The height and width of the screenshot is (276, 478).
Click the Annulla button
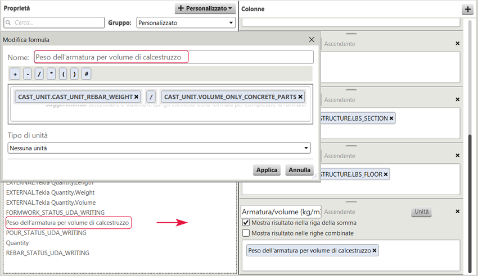pyautogui.click(x=299, y=170)
